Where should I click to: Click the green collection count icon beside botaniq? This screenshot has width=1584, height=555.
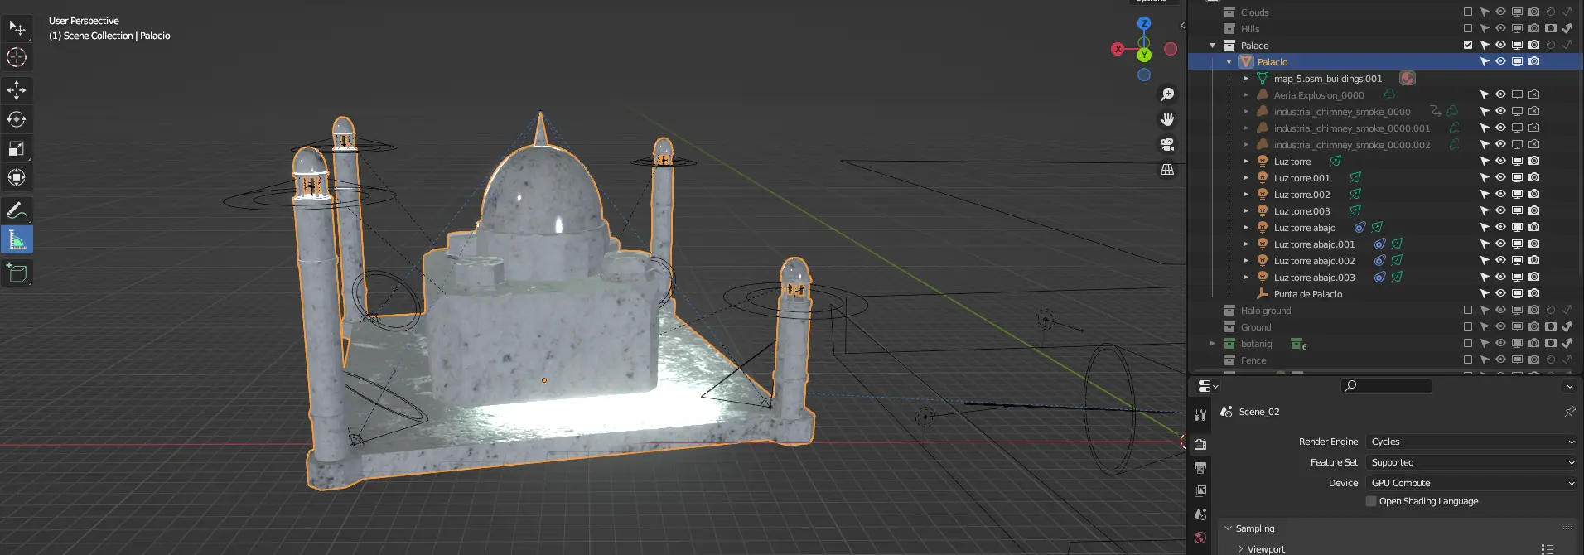[1297, 343]
